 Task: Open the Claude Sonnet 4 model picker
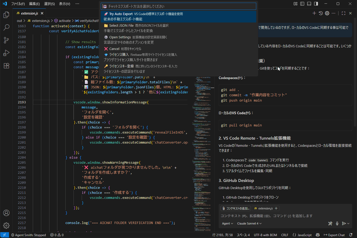click(249, 223)
